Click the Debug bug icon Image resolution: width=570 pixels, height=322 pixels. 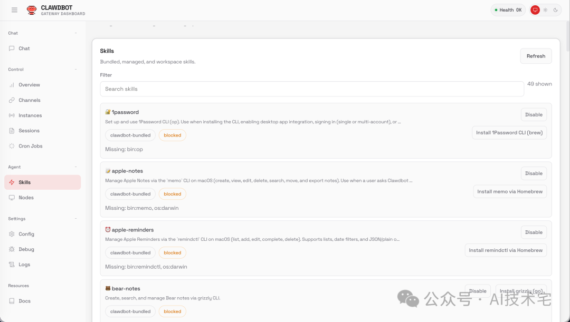pos(12,249)
